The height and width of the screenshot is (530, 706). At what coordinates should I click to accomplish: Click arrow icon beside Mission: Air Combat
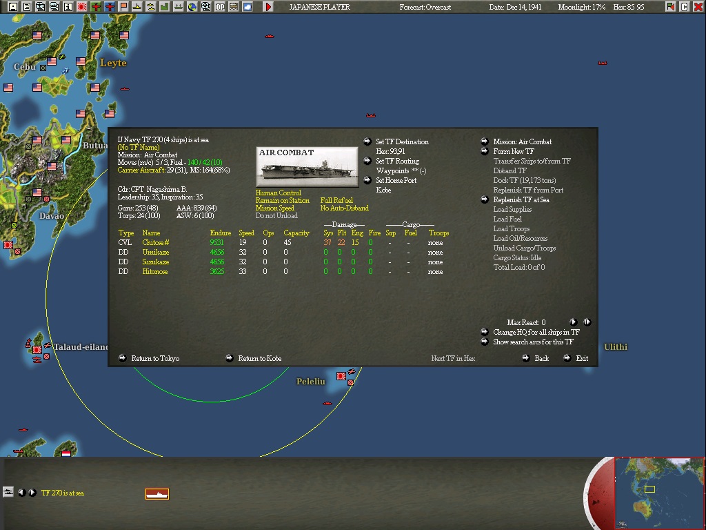point(485,141)
